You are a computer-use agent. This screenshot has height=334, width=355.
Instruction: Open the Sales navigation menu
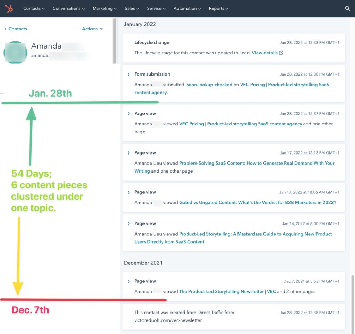click(x=132, y=9)
